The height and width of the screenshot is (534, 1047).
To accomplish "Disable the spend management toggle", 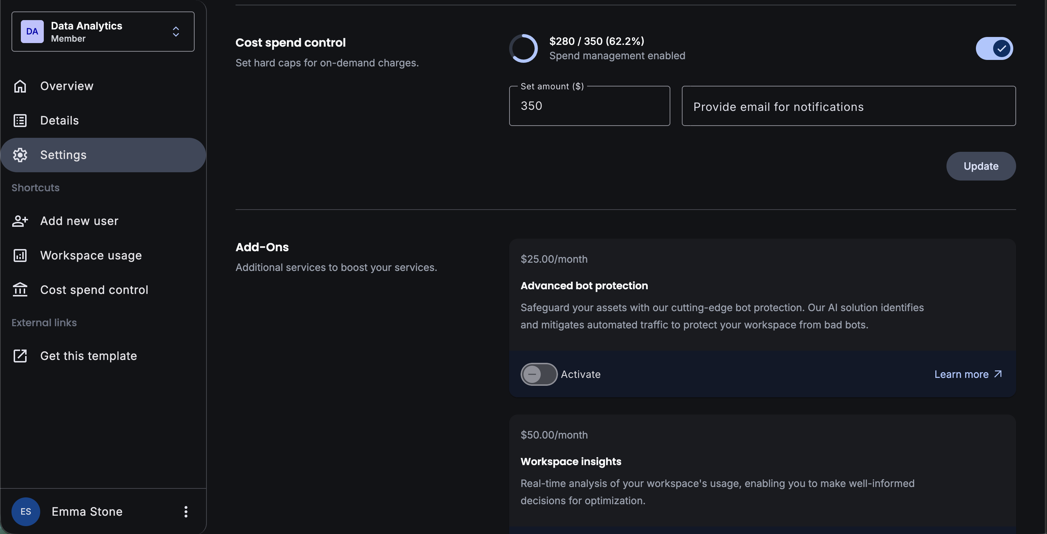I will tap(994, 49).
